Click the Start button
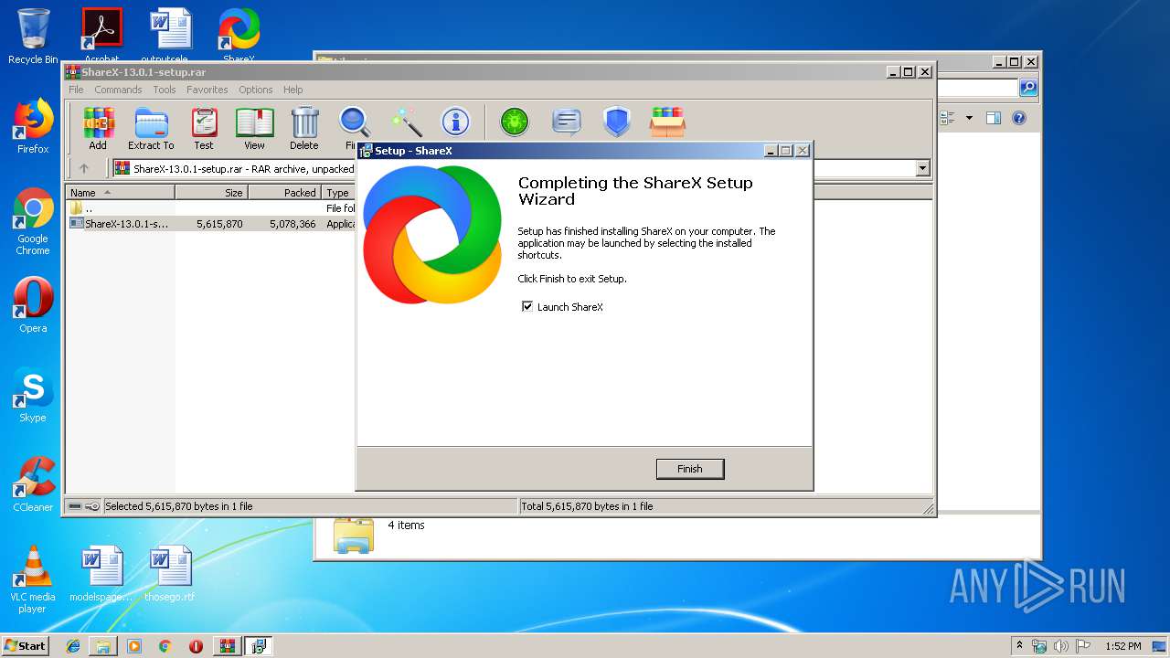The height and width of the screenshot is (658, 1170). (x=26, y=645)
